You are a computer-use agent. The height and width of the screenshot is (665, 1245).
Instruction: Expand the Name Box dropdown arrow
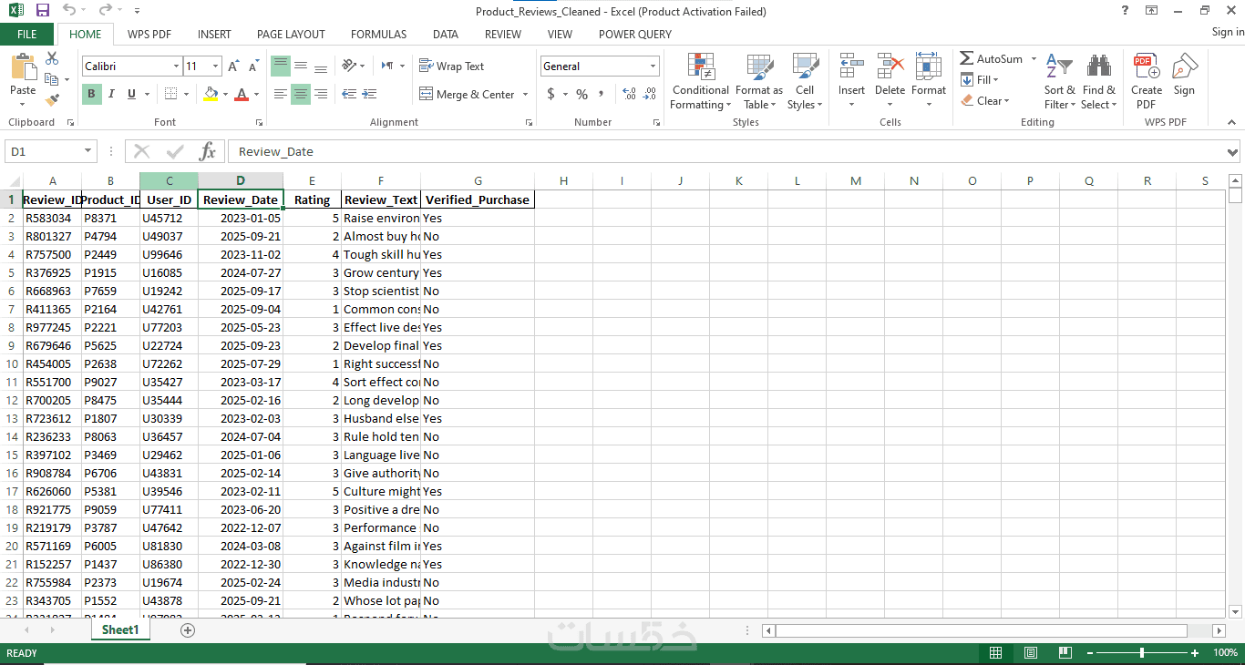(88, 151)
